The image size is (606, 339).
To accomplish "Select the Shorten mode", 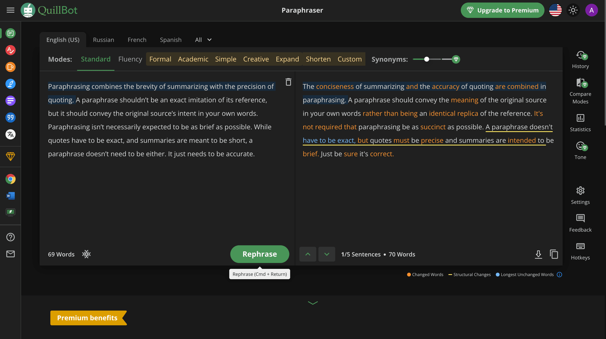I will 318,59.
